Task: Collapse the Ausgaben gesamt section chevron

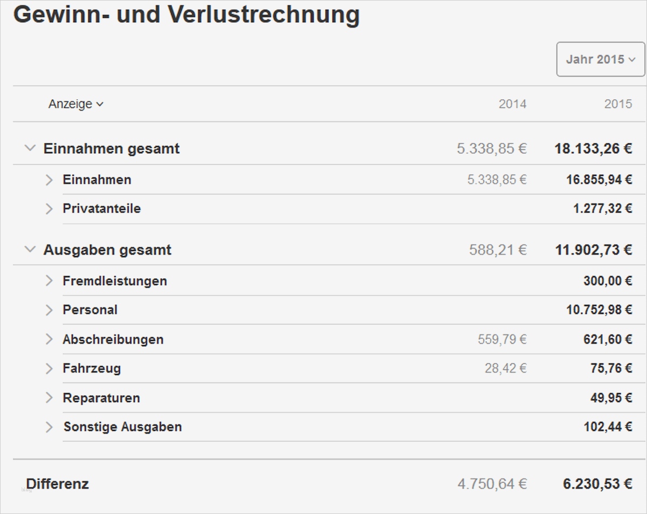Action: pyautogui.click(x=30, y=250)
